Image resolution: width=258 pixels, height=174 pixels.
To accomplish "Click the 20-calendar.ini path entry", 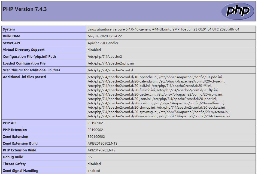I will [123, 81].
